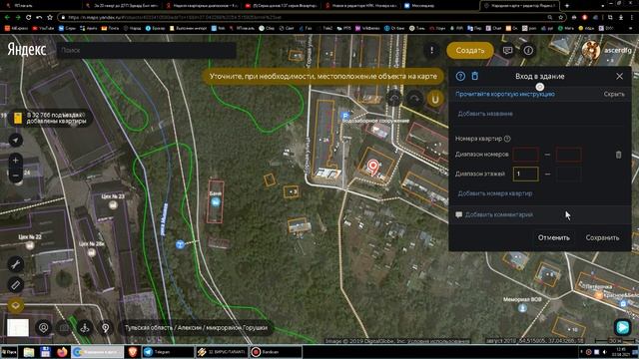Image resolution: width=639 pixels, height=359 pixels.
Task: Open file explorer folder on taskbar
Action: (29, 352)
